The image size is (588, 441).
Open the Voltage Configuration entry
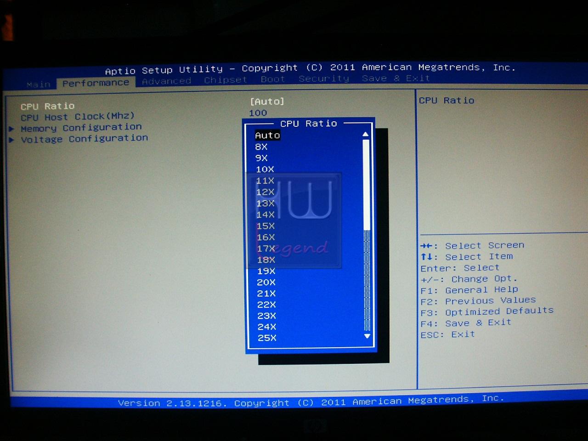(85, 139)
